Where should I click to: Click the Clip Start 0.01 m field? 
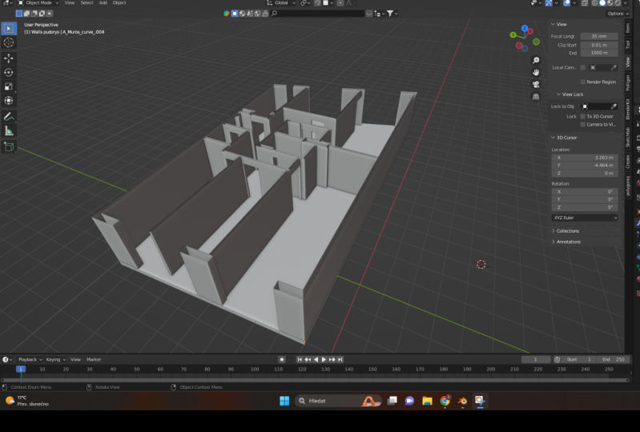coord(599,46)
